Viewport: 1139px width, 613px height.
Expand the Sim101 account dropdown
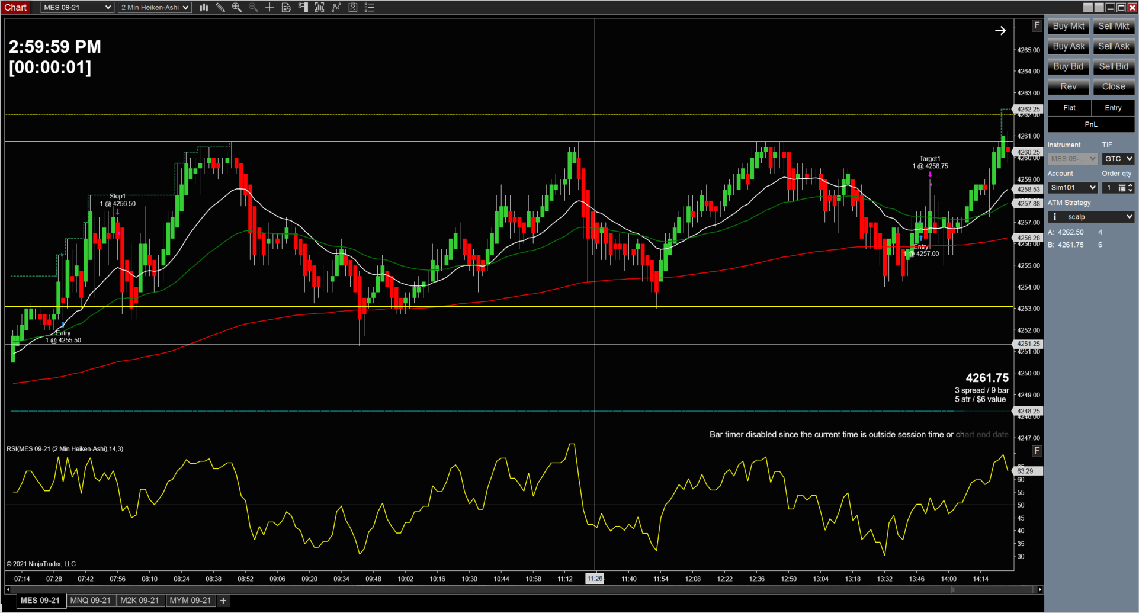click(1073, 188)
